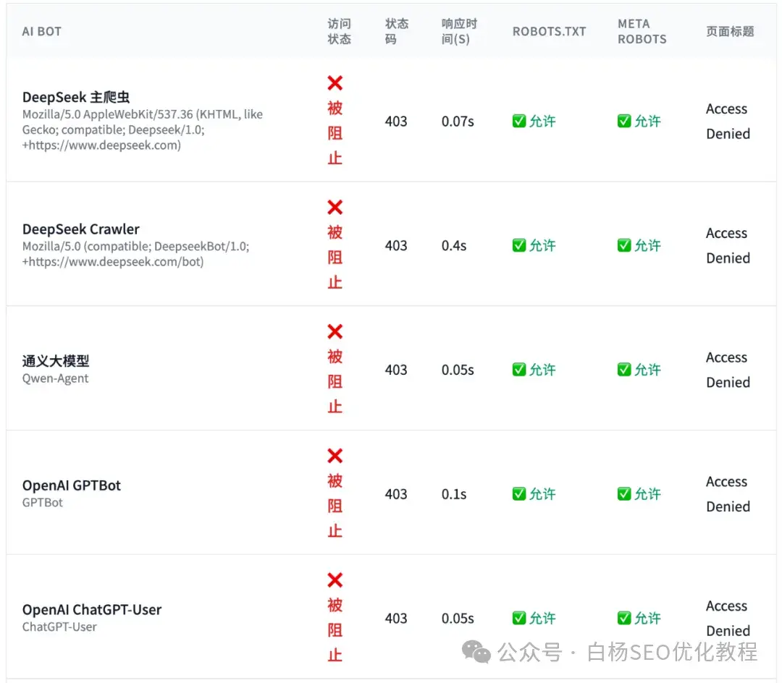Click 被阻止 status in DeepSeek 主爬虫 row
The image size is (782, 683).
tap(335, 133)
